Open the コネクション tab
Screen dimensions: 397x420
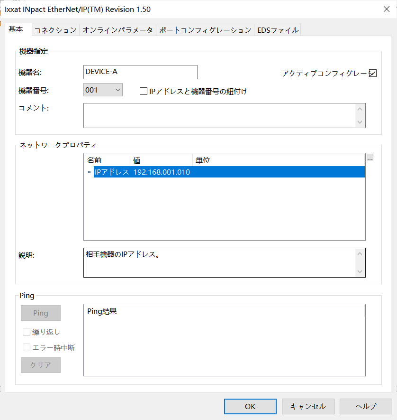point(55,30)
